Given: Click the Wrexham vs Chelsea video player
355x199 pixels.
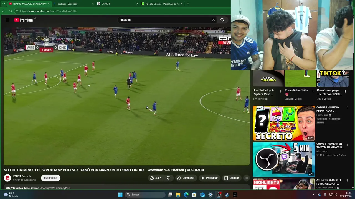Looking at the screenshot, I should point(127,96).
